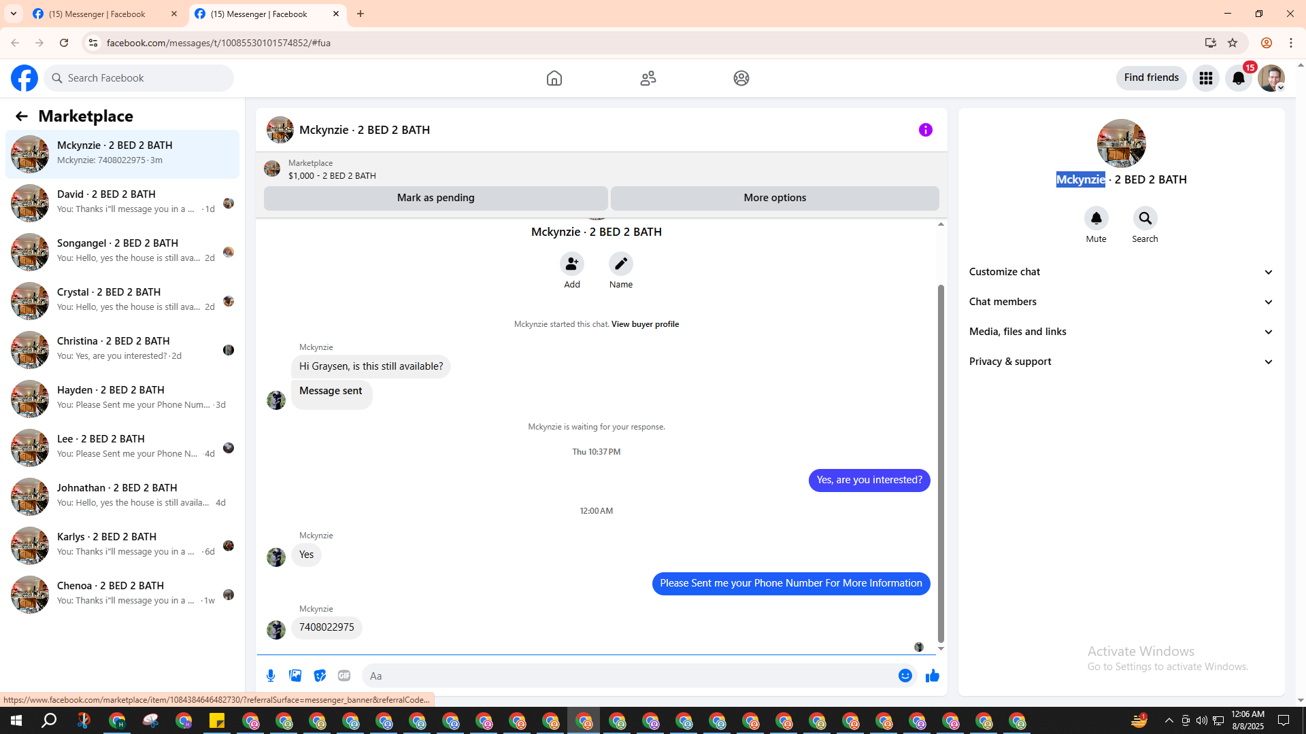Attach a photo using the image icon
The height and width of the screenshot is (734, 1306).
(x=295, y=676)
